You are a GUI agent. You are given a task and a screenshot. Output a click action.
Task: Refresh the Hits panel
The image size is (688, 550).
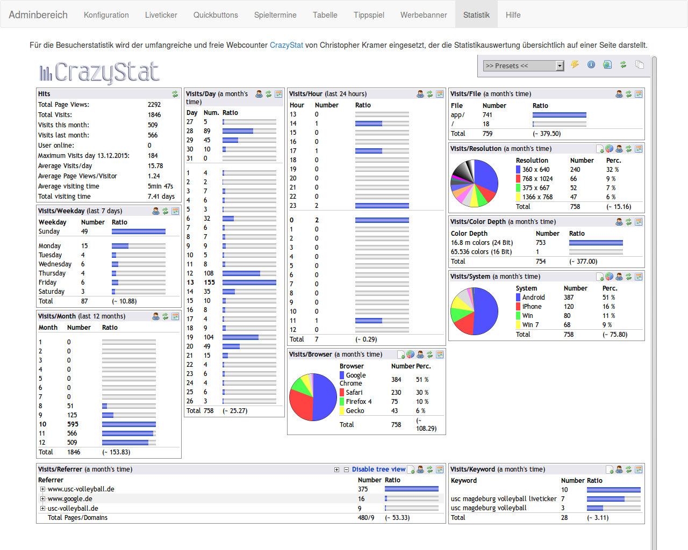click(x=175, y=94)
